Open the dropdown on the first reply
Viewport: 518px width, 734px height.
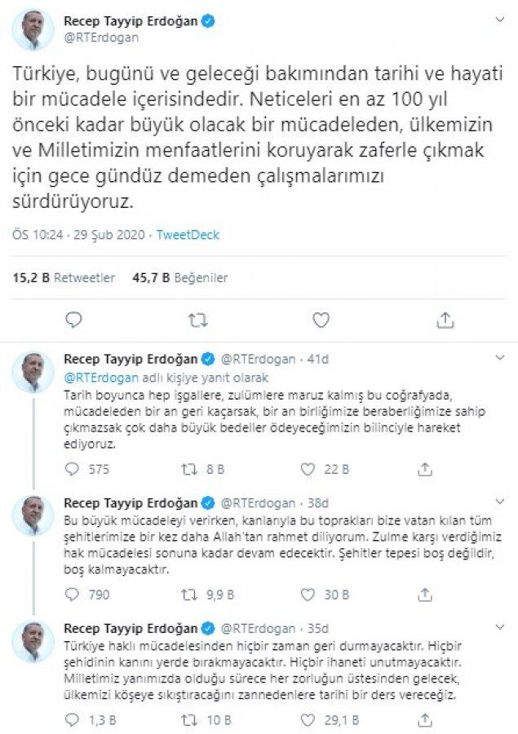(x=502, y=355)
